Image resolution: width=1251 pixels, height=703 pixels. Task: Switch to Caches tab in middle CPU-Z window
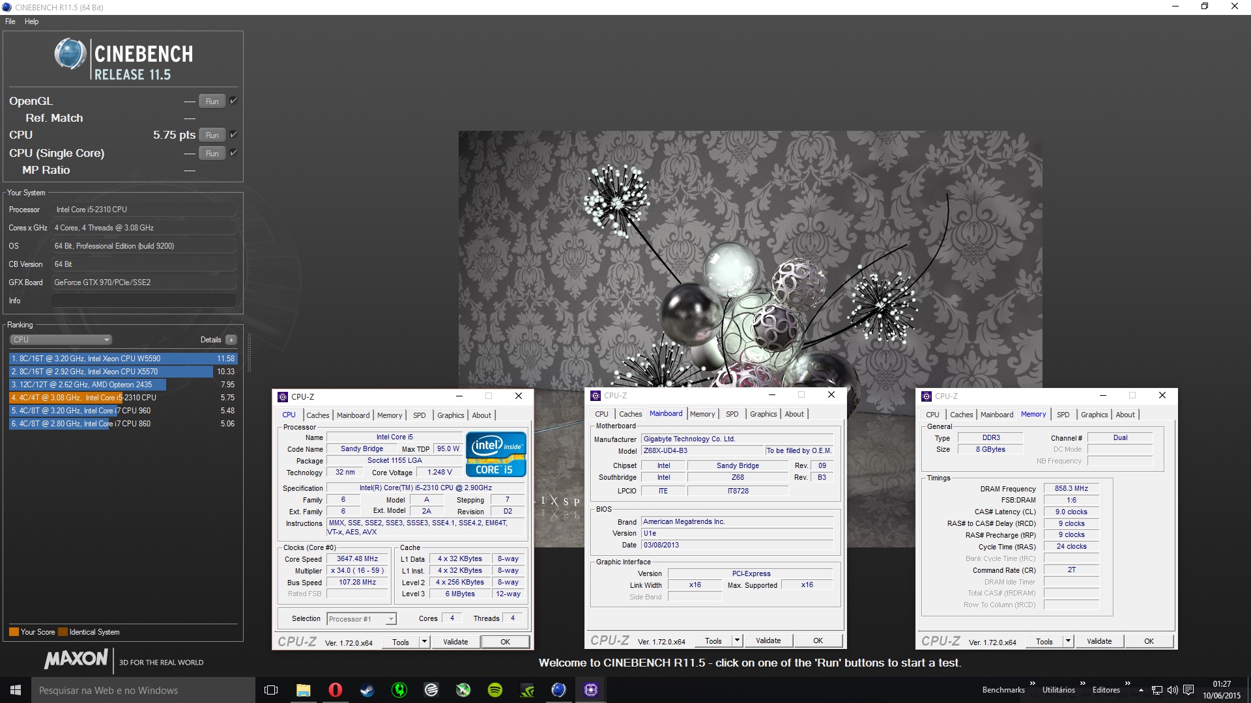click(631, 414)
